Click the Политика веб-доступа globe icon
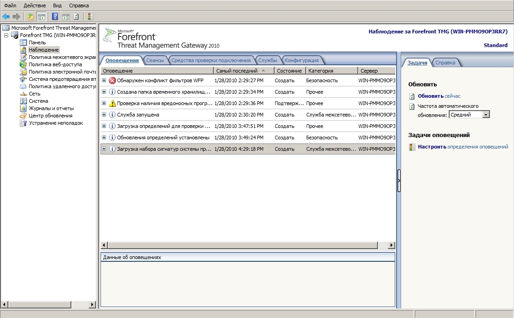 click(x=23, y=64)
